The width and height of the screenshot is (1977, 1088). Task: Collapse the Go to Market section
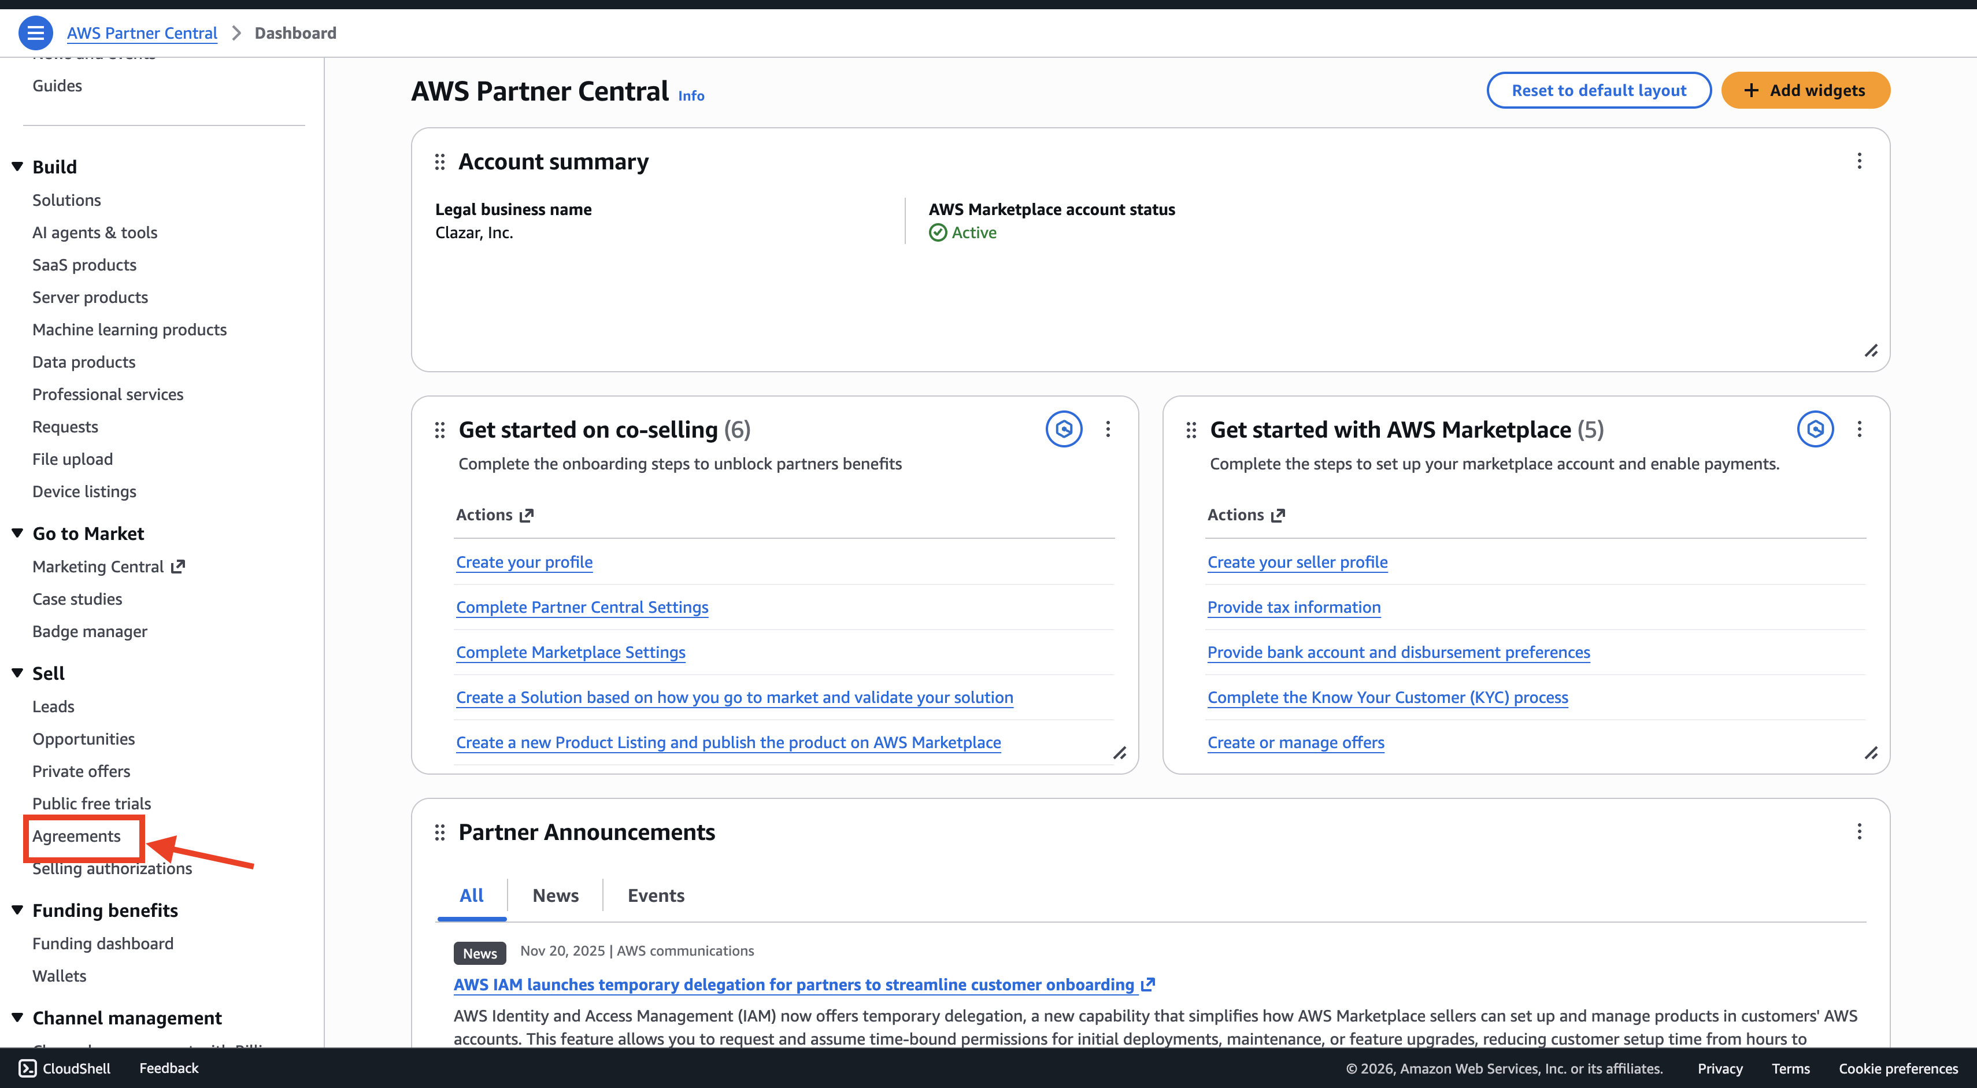click(17, 533)
